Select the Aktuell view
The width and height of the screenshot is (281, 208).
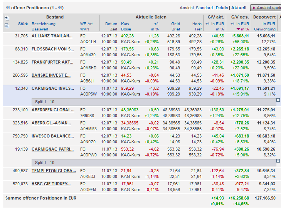coord(239,8)
